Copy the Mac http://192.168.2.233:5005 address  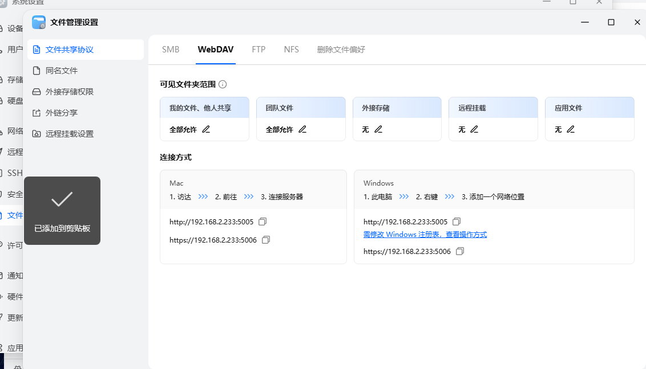[x=263, y=222]
